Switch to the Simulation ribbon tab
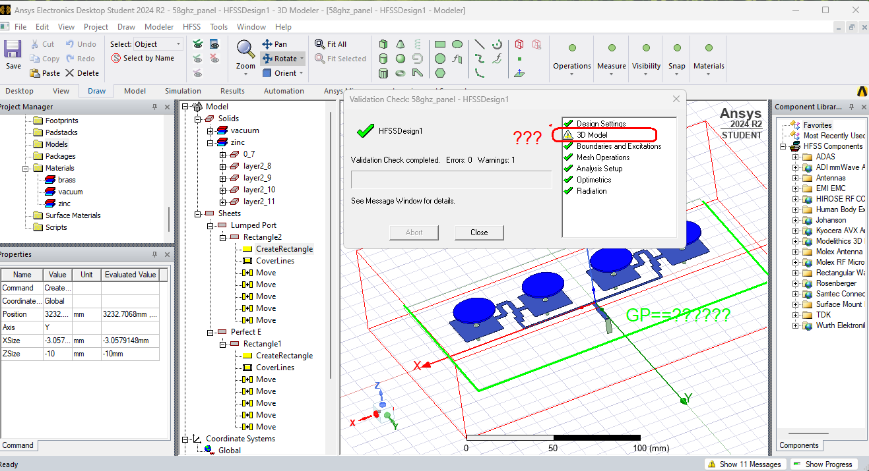 pyautogui.click(x=183, y=91)
